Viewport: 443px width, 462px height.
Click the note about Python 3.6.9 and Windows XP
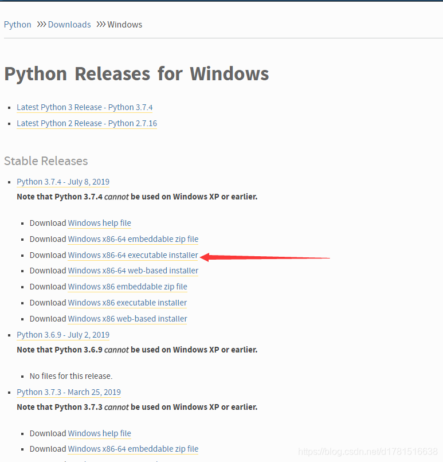137,350
